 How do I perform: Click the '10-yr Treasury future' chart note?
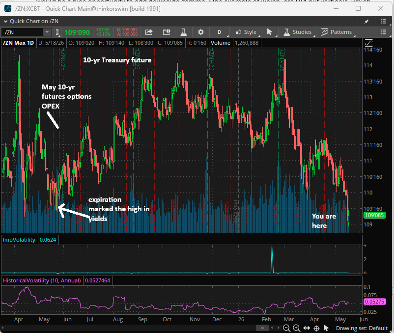point(117,60)
